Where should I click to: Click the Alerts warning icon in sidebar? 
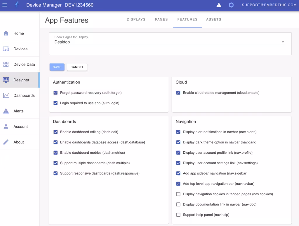pyautogui.click(x=6, y=111)
